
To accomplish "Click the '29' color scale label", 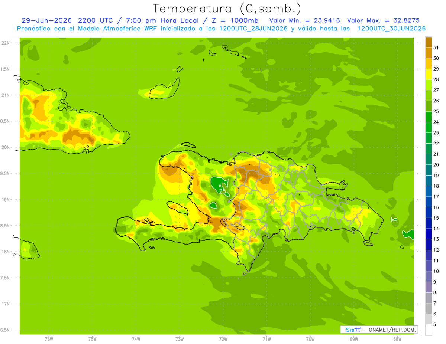I will click(436, 69).
